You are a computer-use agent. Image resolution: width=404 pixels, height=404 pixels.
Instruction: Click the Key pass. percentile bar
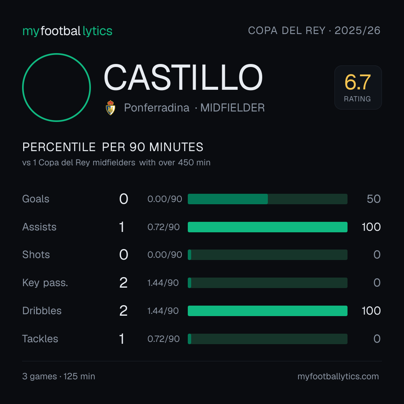pos(267,283)
